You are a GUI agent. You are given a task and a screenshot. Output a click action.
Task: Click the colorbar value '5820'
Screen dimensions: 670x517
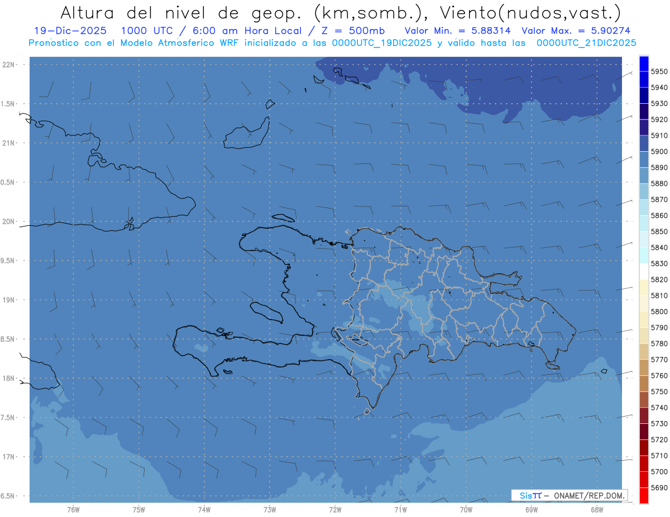tap(659, 279)
